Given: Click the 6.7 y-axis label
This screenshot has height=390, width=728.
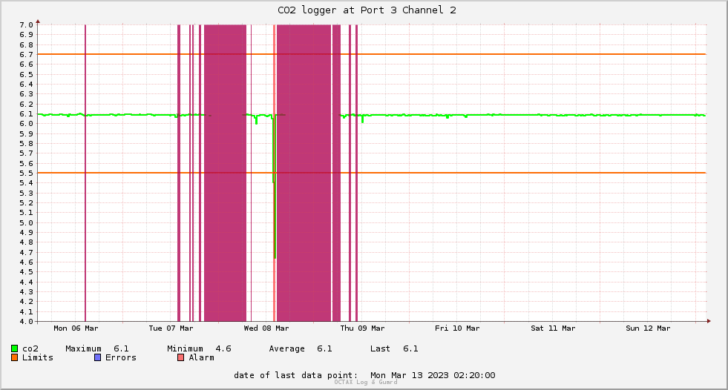Looking at the screenshot, I should (x=27, y=54).
